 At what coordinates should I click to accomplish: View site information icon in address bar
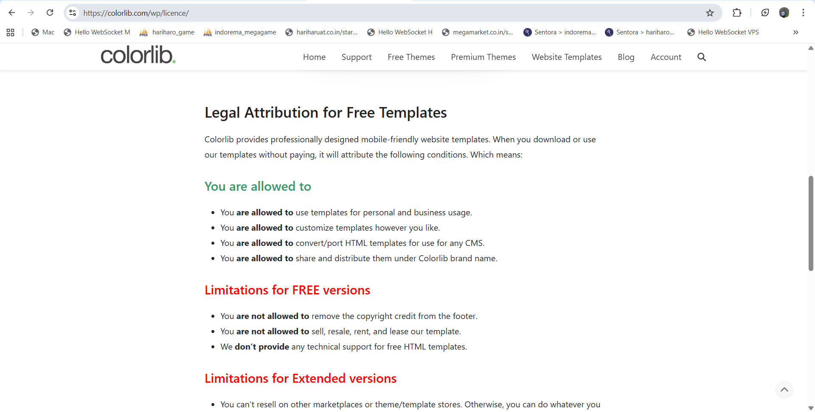click(x=73, y=13)
